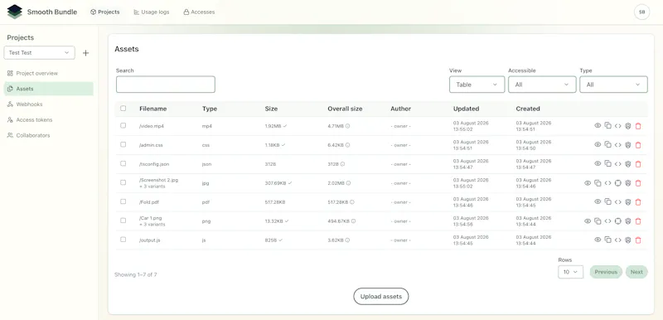Viewport: 663px width, 320px height.
Task: Delete /output.js using red trash icon
Action: coord(638,240)
